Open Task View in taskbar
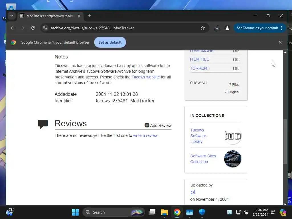292x219 pixels. pos(152,212)
